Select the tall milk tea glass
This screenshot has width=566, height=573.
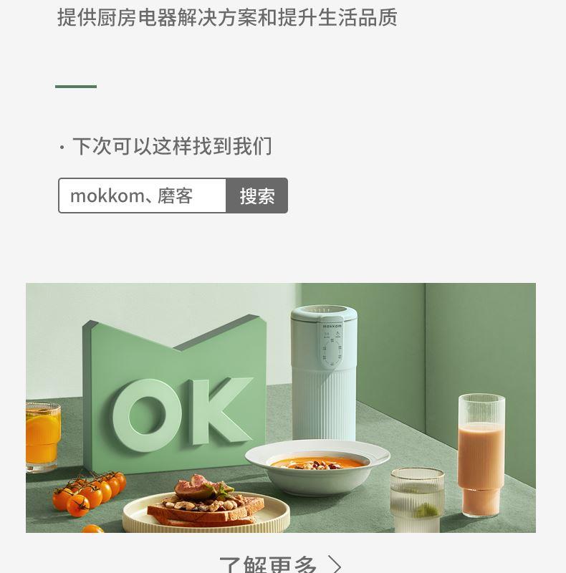[x=481, y=456]
